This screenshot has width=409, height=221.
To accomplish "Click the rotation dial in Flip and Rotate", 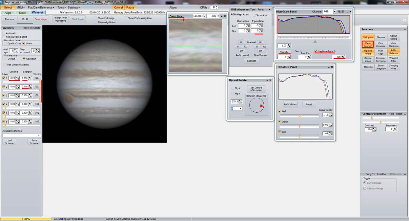I will [256, 106].
